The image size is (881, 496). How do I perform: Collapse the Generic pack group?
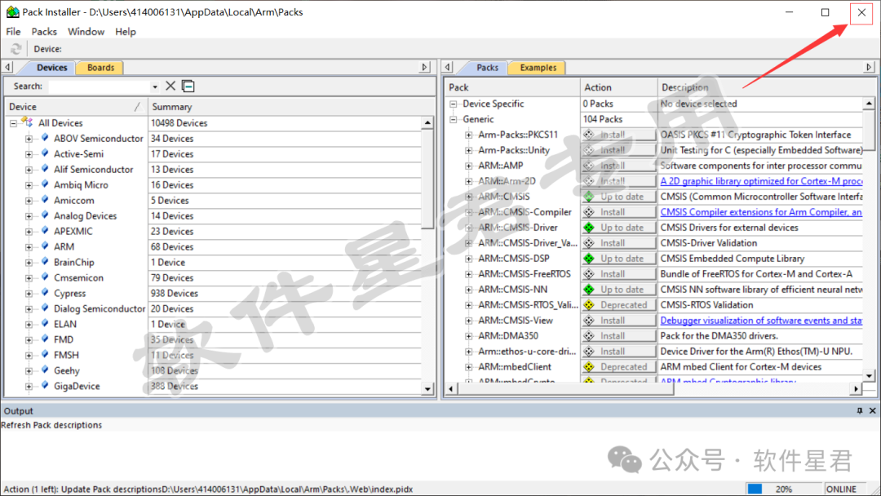(453, 119)
